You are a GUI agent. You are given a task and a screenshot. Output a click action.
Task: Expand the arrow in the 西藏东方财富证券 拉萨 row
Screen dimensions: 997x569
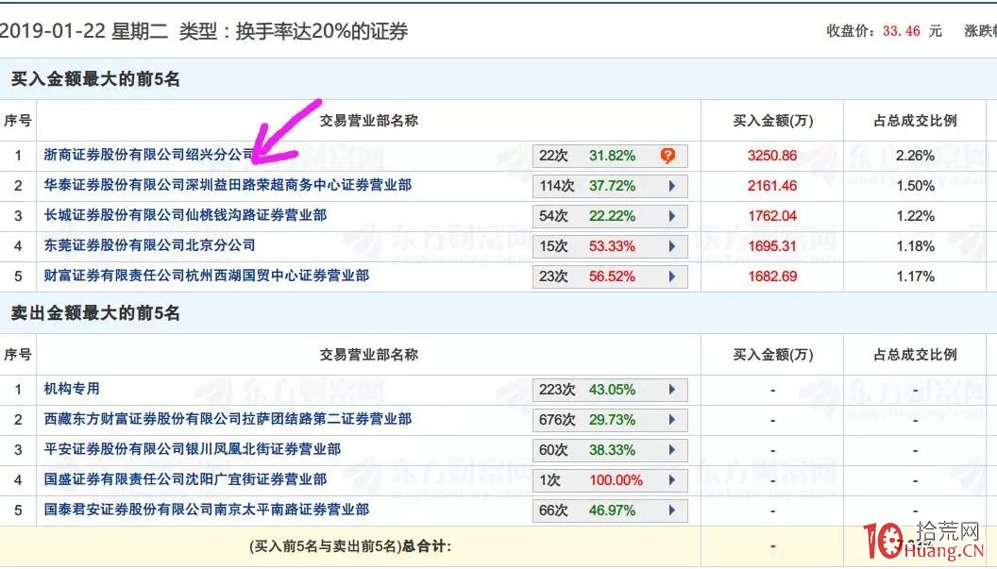pos(672,420)
